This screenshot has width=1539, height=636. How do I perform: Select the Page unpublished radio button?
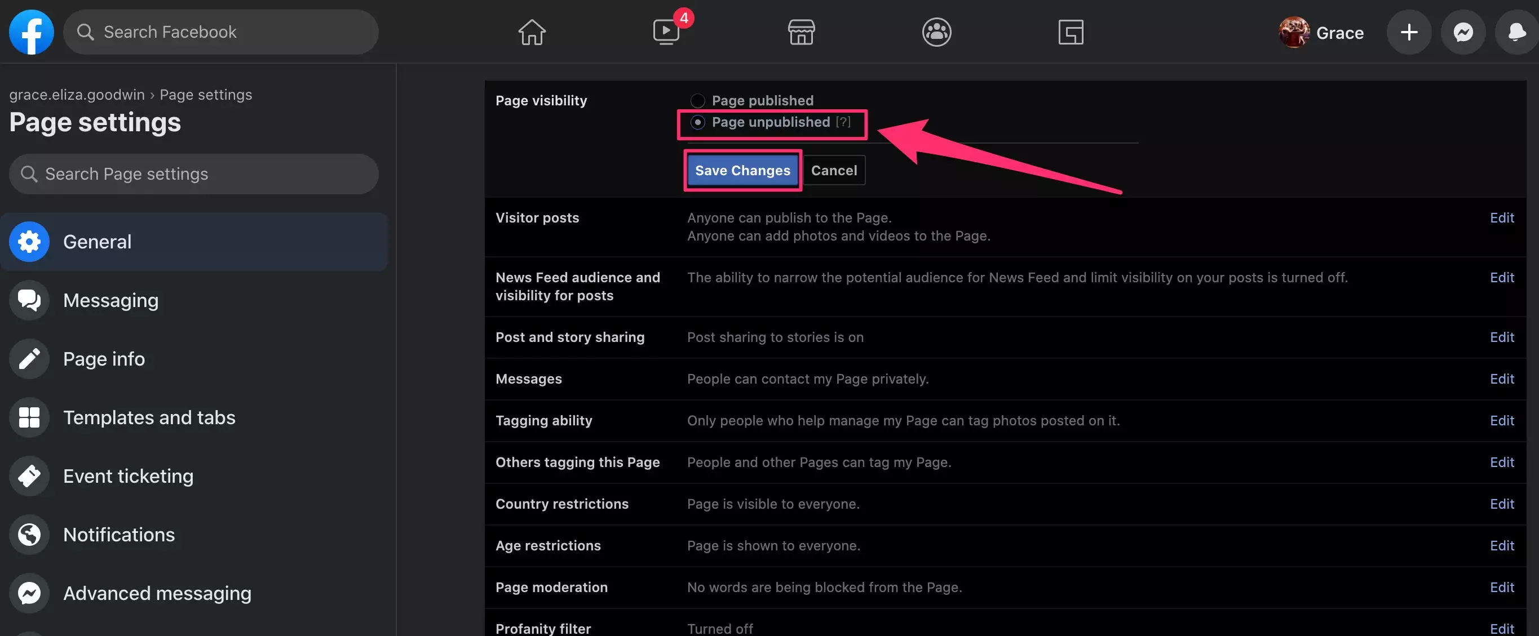click(x=697, y=122)
